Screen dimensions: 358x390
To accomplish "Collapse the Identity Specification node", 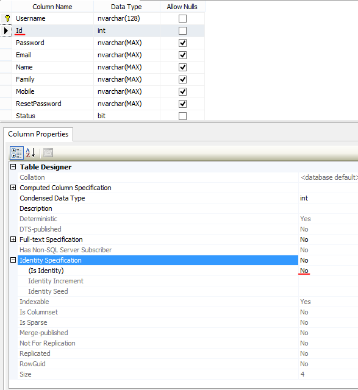I will point(13,260).
